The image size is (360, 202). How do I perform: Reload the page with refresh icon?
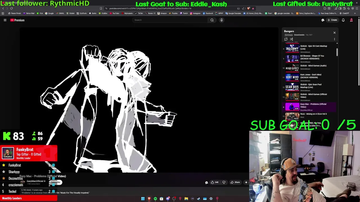click(12, 8)
